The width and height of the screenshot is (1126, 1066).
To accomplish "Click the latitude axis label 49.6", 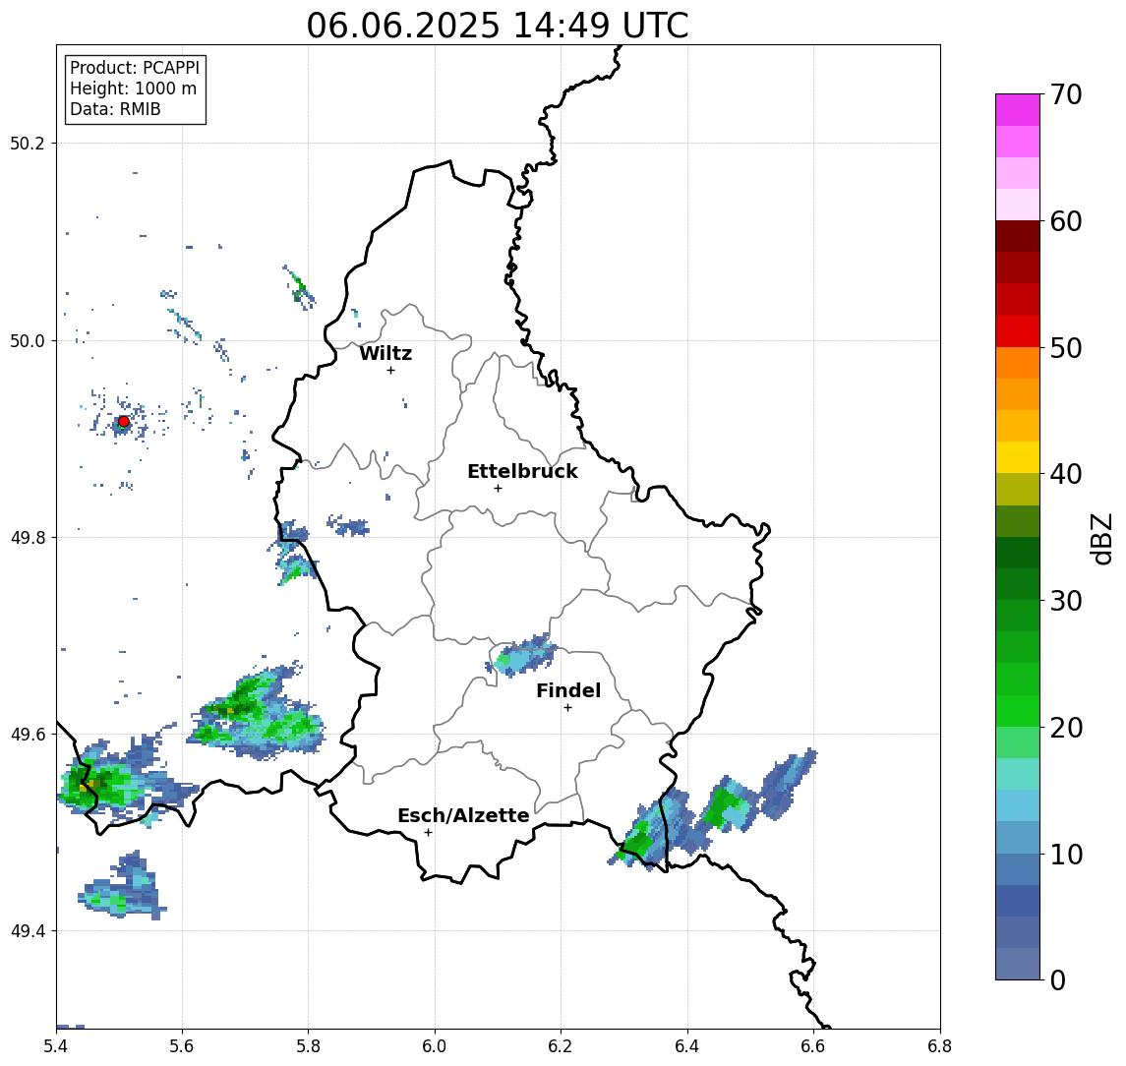I will [x=28, y=735].
